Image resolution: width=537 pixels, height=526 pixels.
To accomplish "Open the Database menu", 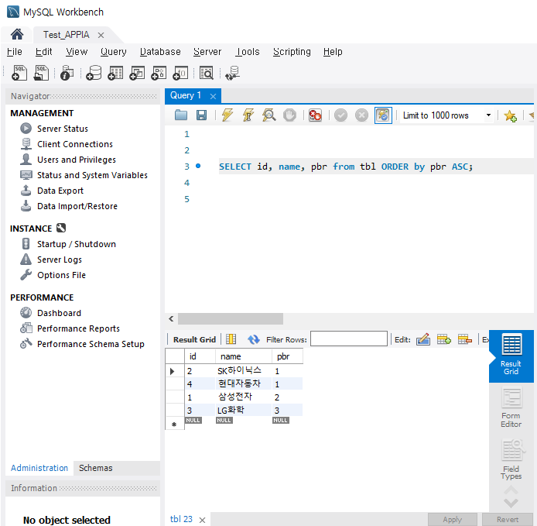I will (160, 52).
